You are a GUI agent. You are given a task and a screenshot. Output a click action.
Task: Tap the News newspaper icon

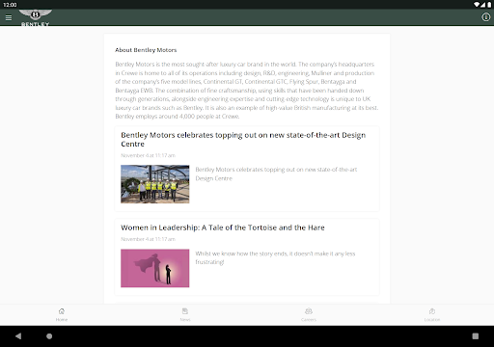[185, 311]
